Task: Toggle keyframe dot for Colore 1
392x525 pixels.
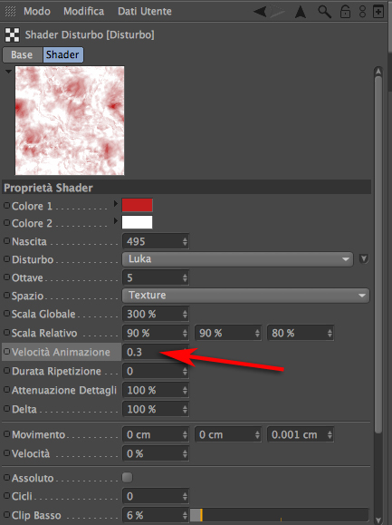Action: [6, 205]
